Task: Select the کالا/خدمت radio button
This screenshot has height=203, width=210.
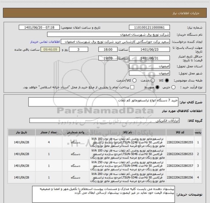Action: click(134, 81)
